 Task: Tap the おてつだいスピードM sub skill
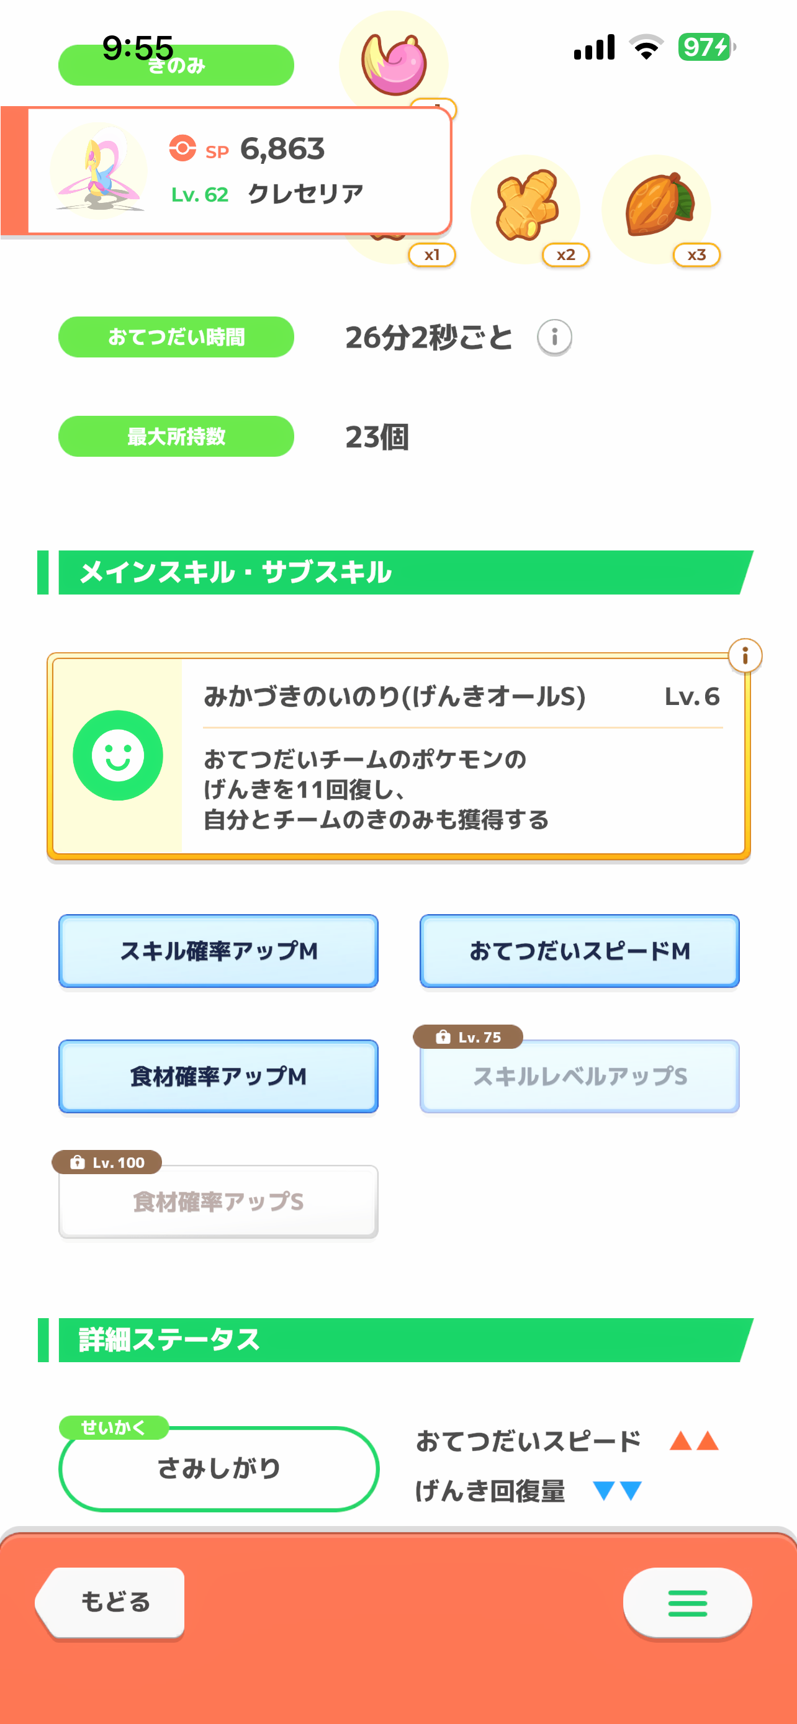coord(580,950)
